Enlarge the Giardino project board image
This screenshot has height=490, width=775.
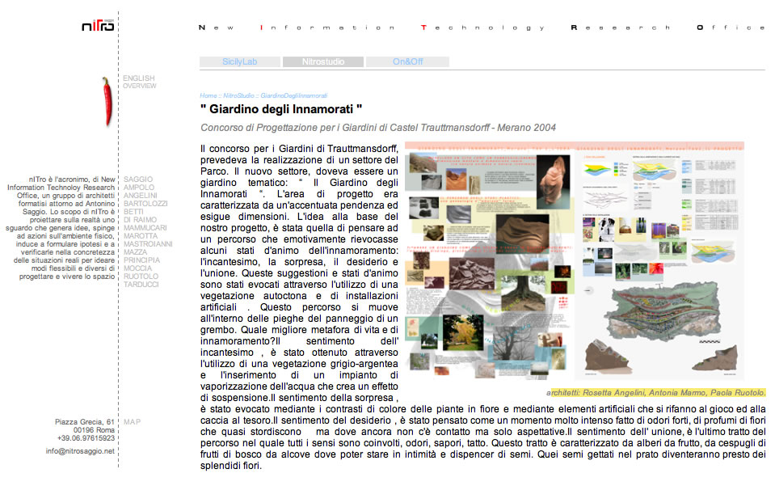[x=574, y=261]
